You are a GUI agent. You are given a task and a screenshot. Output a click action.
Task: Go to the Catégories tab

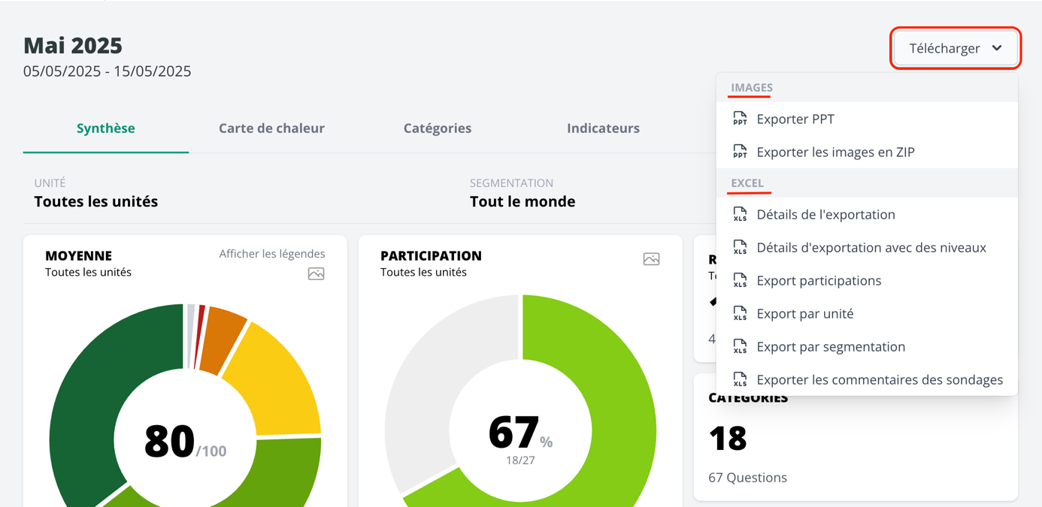438,128
